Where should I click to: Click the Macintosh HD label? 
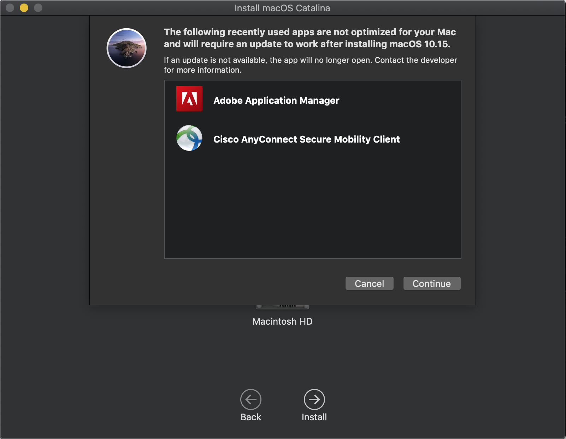coord(283,321)
